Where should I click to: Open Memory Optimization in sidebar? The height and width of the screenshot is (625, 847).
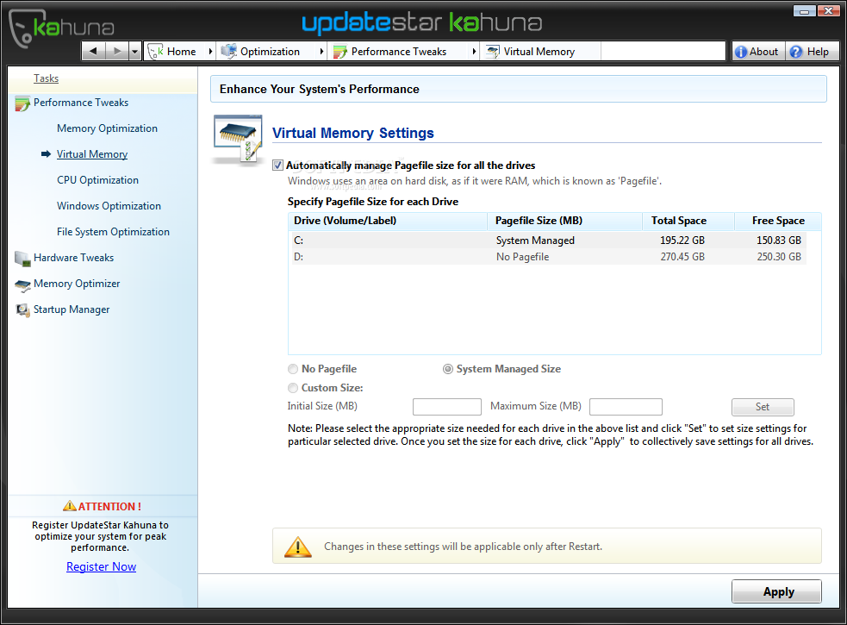tap(107, 128)
